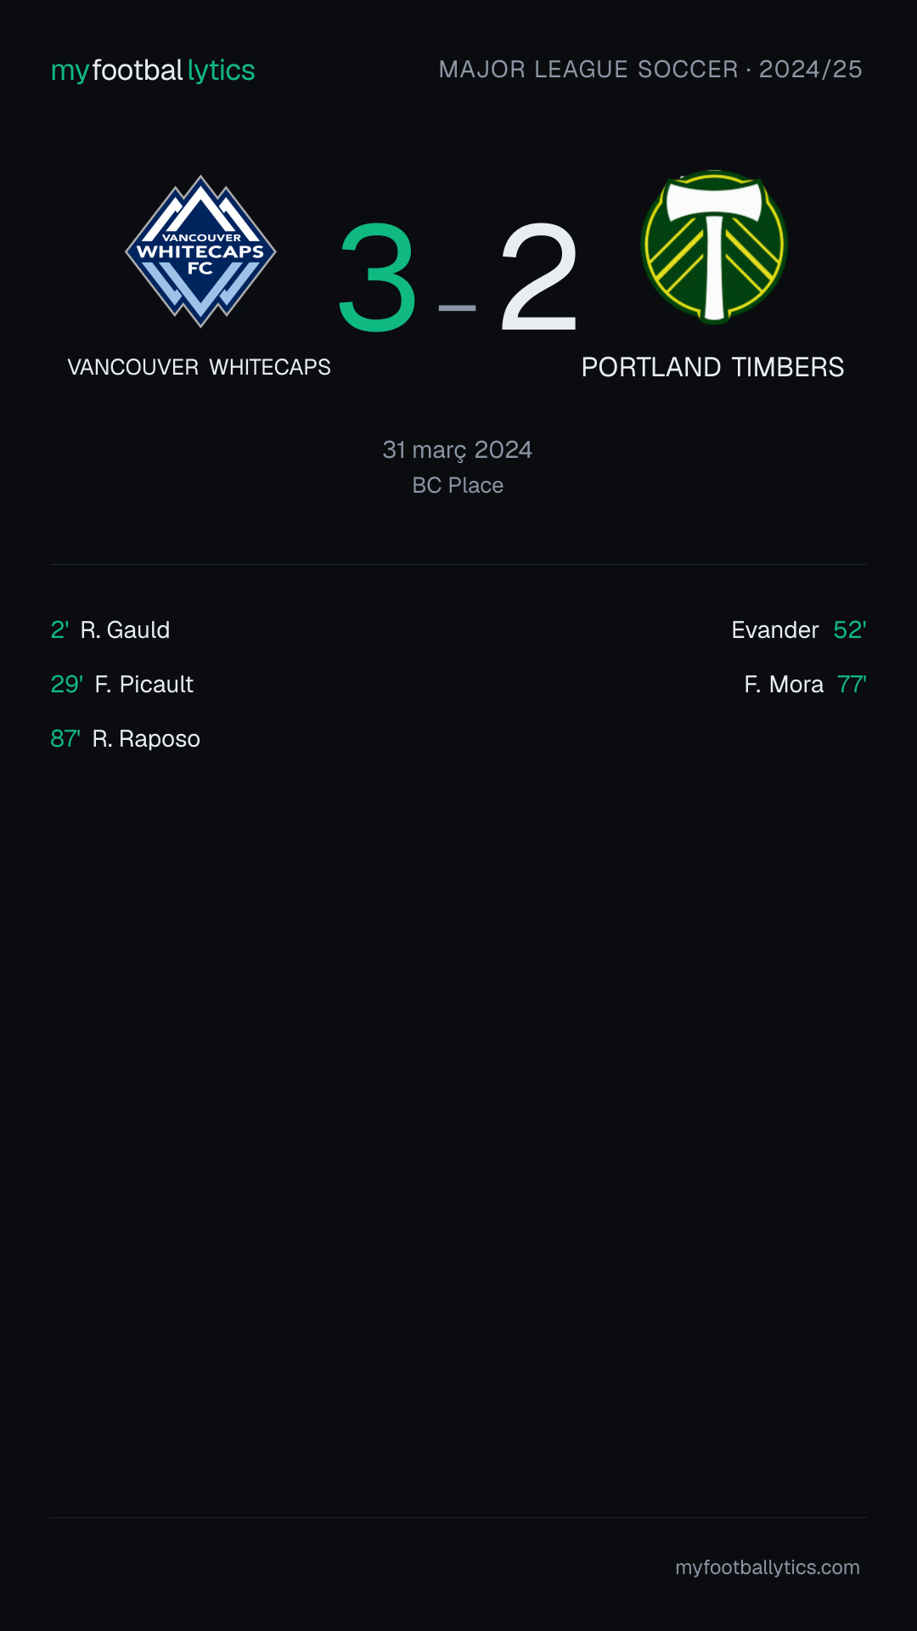Select goalscorer F. Picault

tap(144, 684)
